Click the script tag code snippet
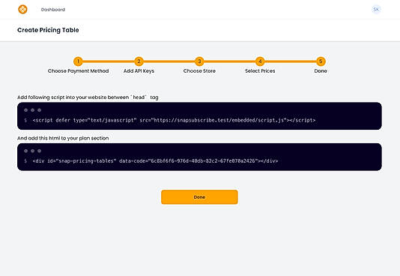The height and width of the screenshot is (276, 400). coord(174,120)
